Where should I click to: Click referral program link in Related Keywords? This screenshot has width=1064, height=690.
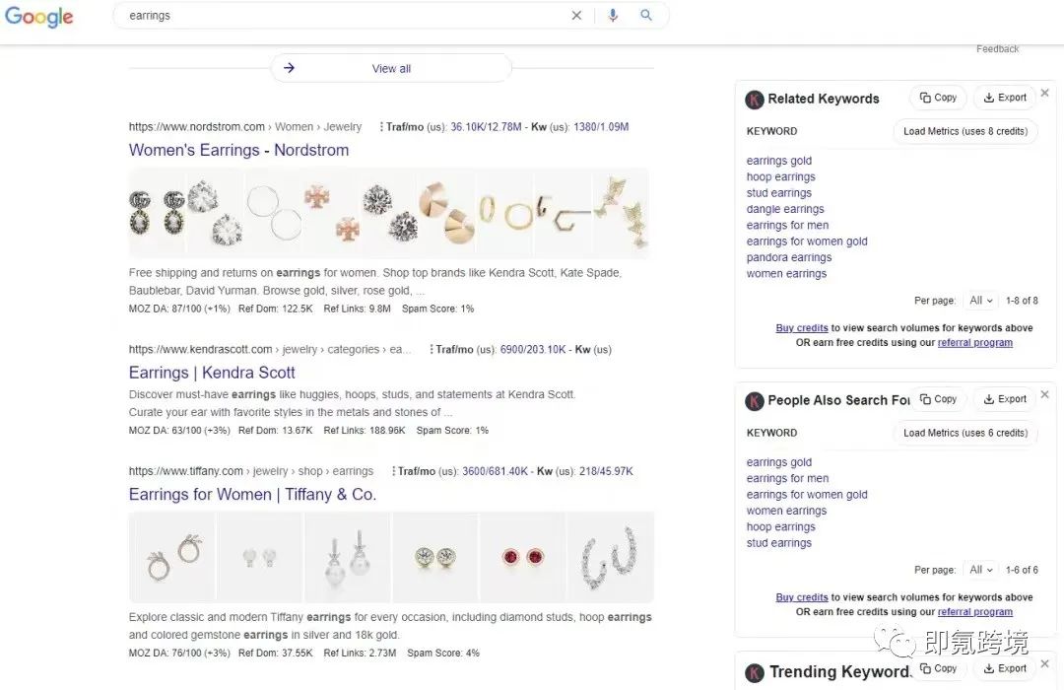tap(975, 343)
